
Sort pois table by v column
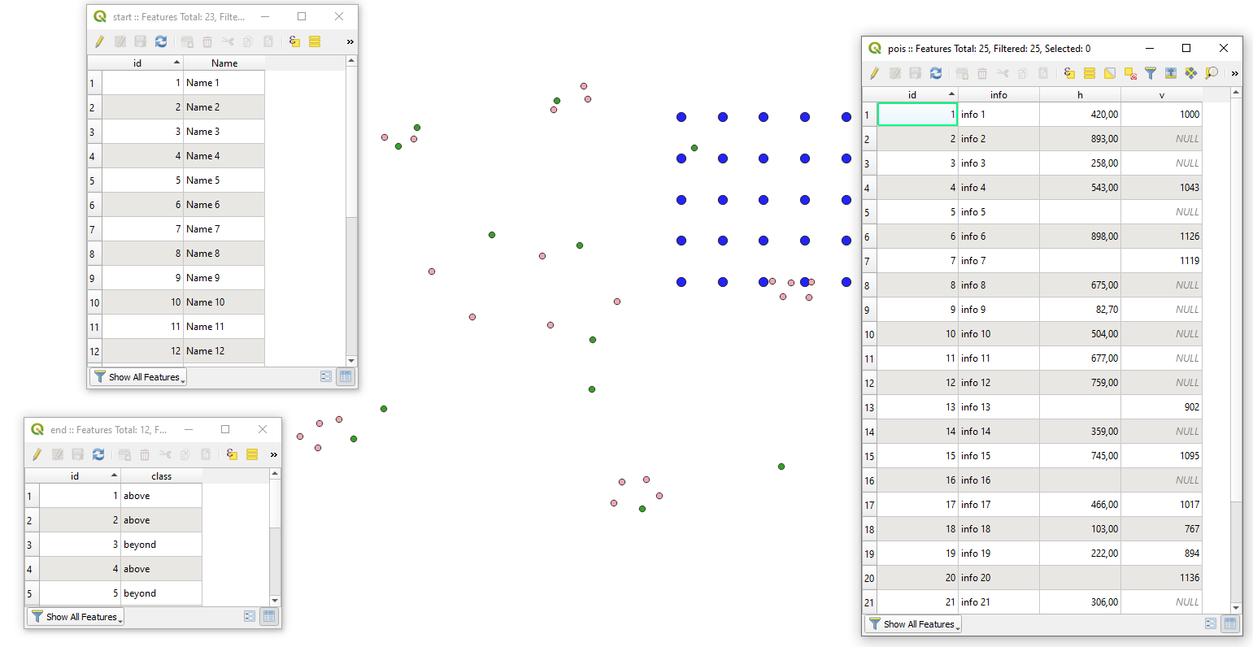coord(1161,95)
